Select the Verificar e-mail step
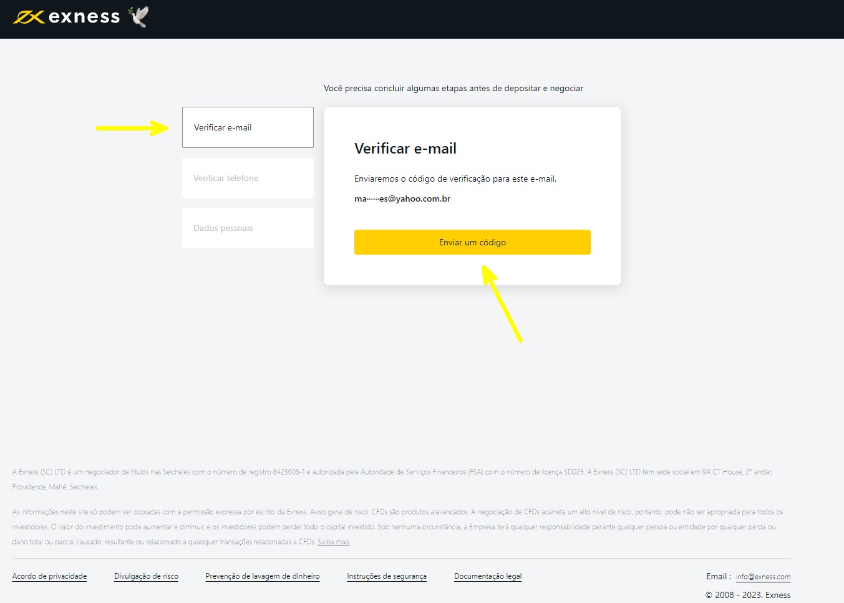 pos(247,127)
